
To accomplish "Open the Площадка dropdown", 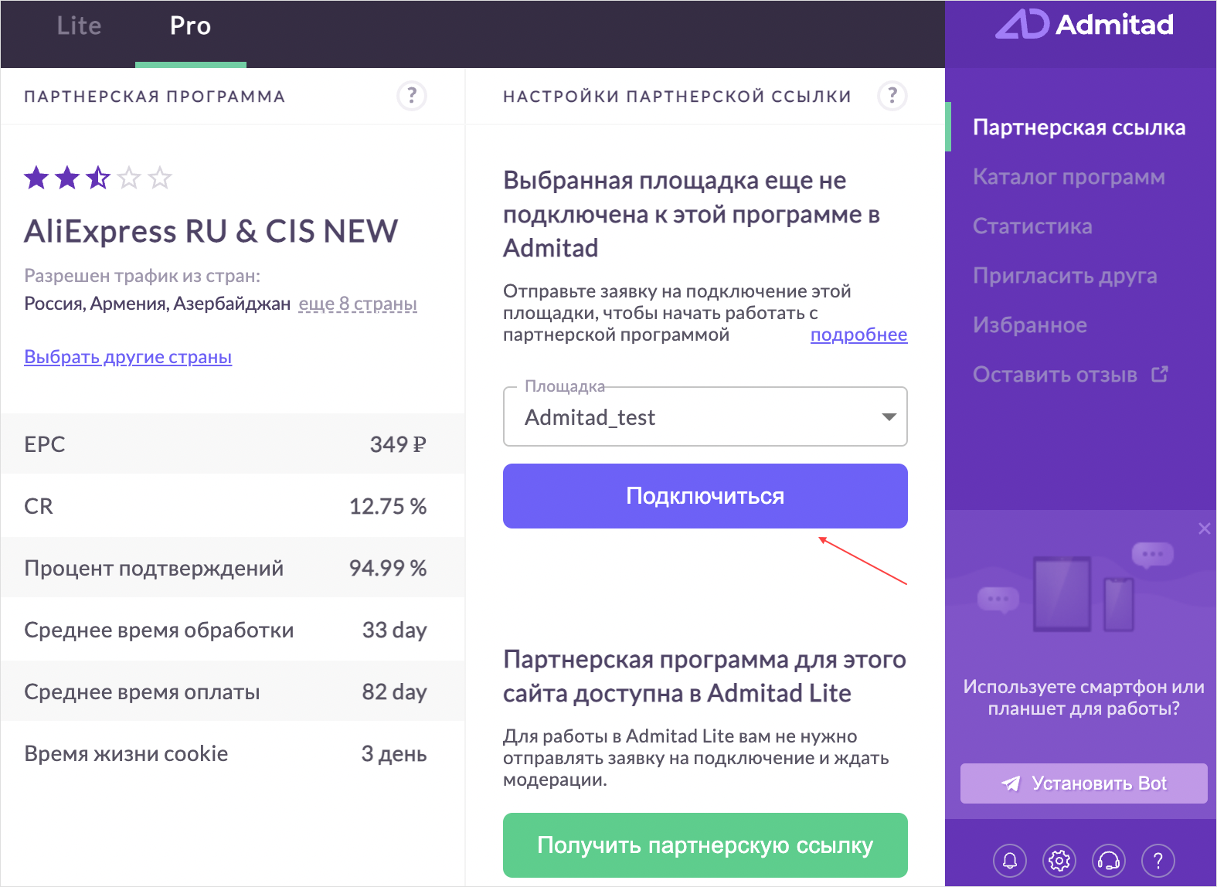I will pos(705,417).
